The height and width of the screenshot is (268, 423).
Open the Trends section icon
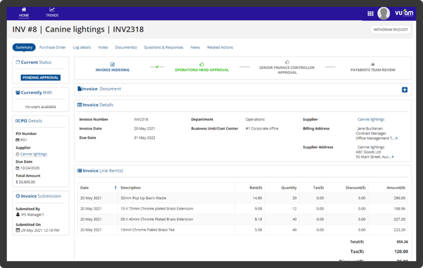tap(52, 11)
